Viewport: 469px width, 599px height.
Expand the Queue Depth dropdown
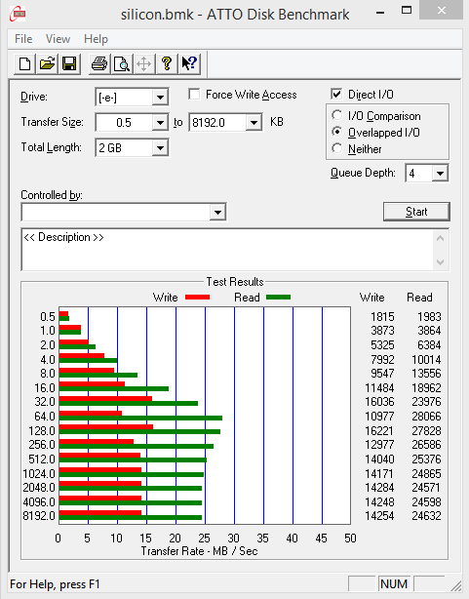pyautogui.click(x=440, y=174)
